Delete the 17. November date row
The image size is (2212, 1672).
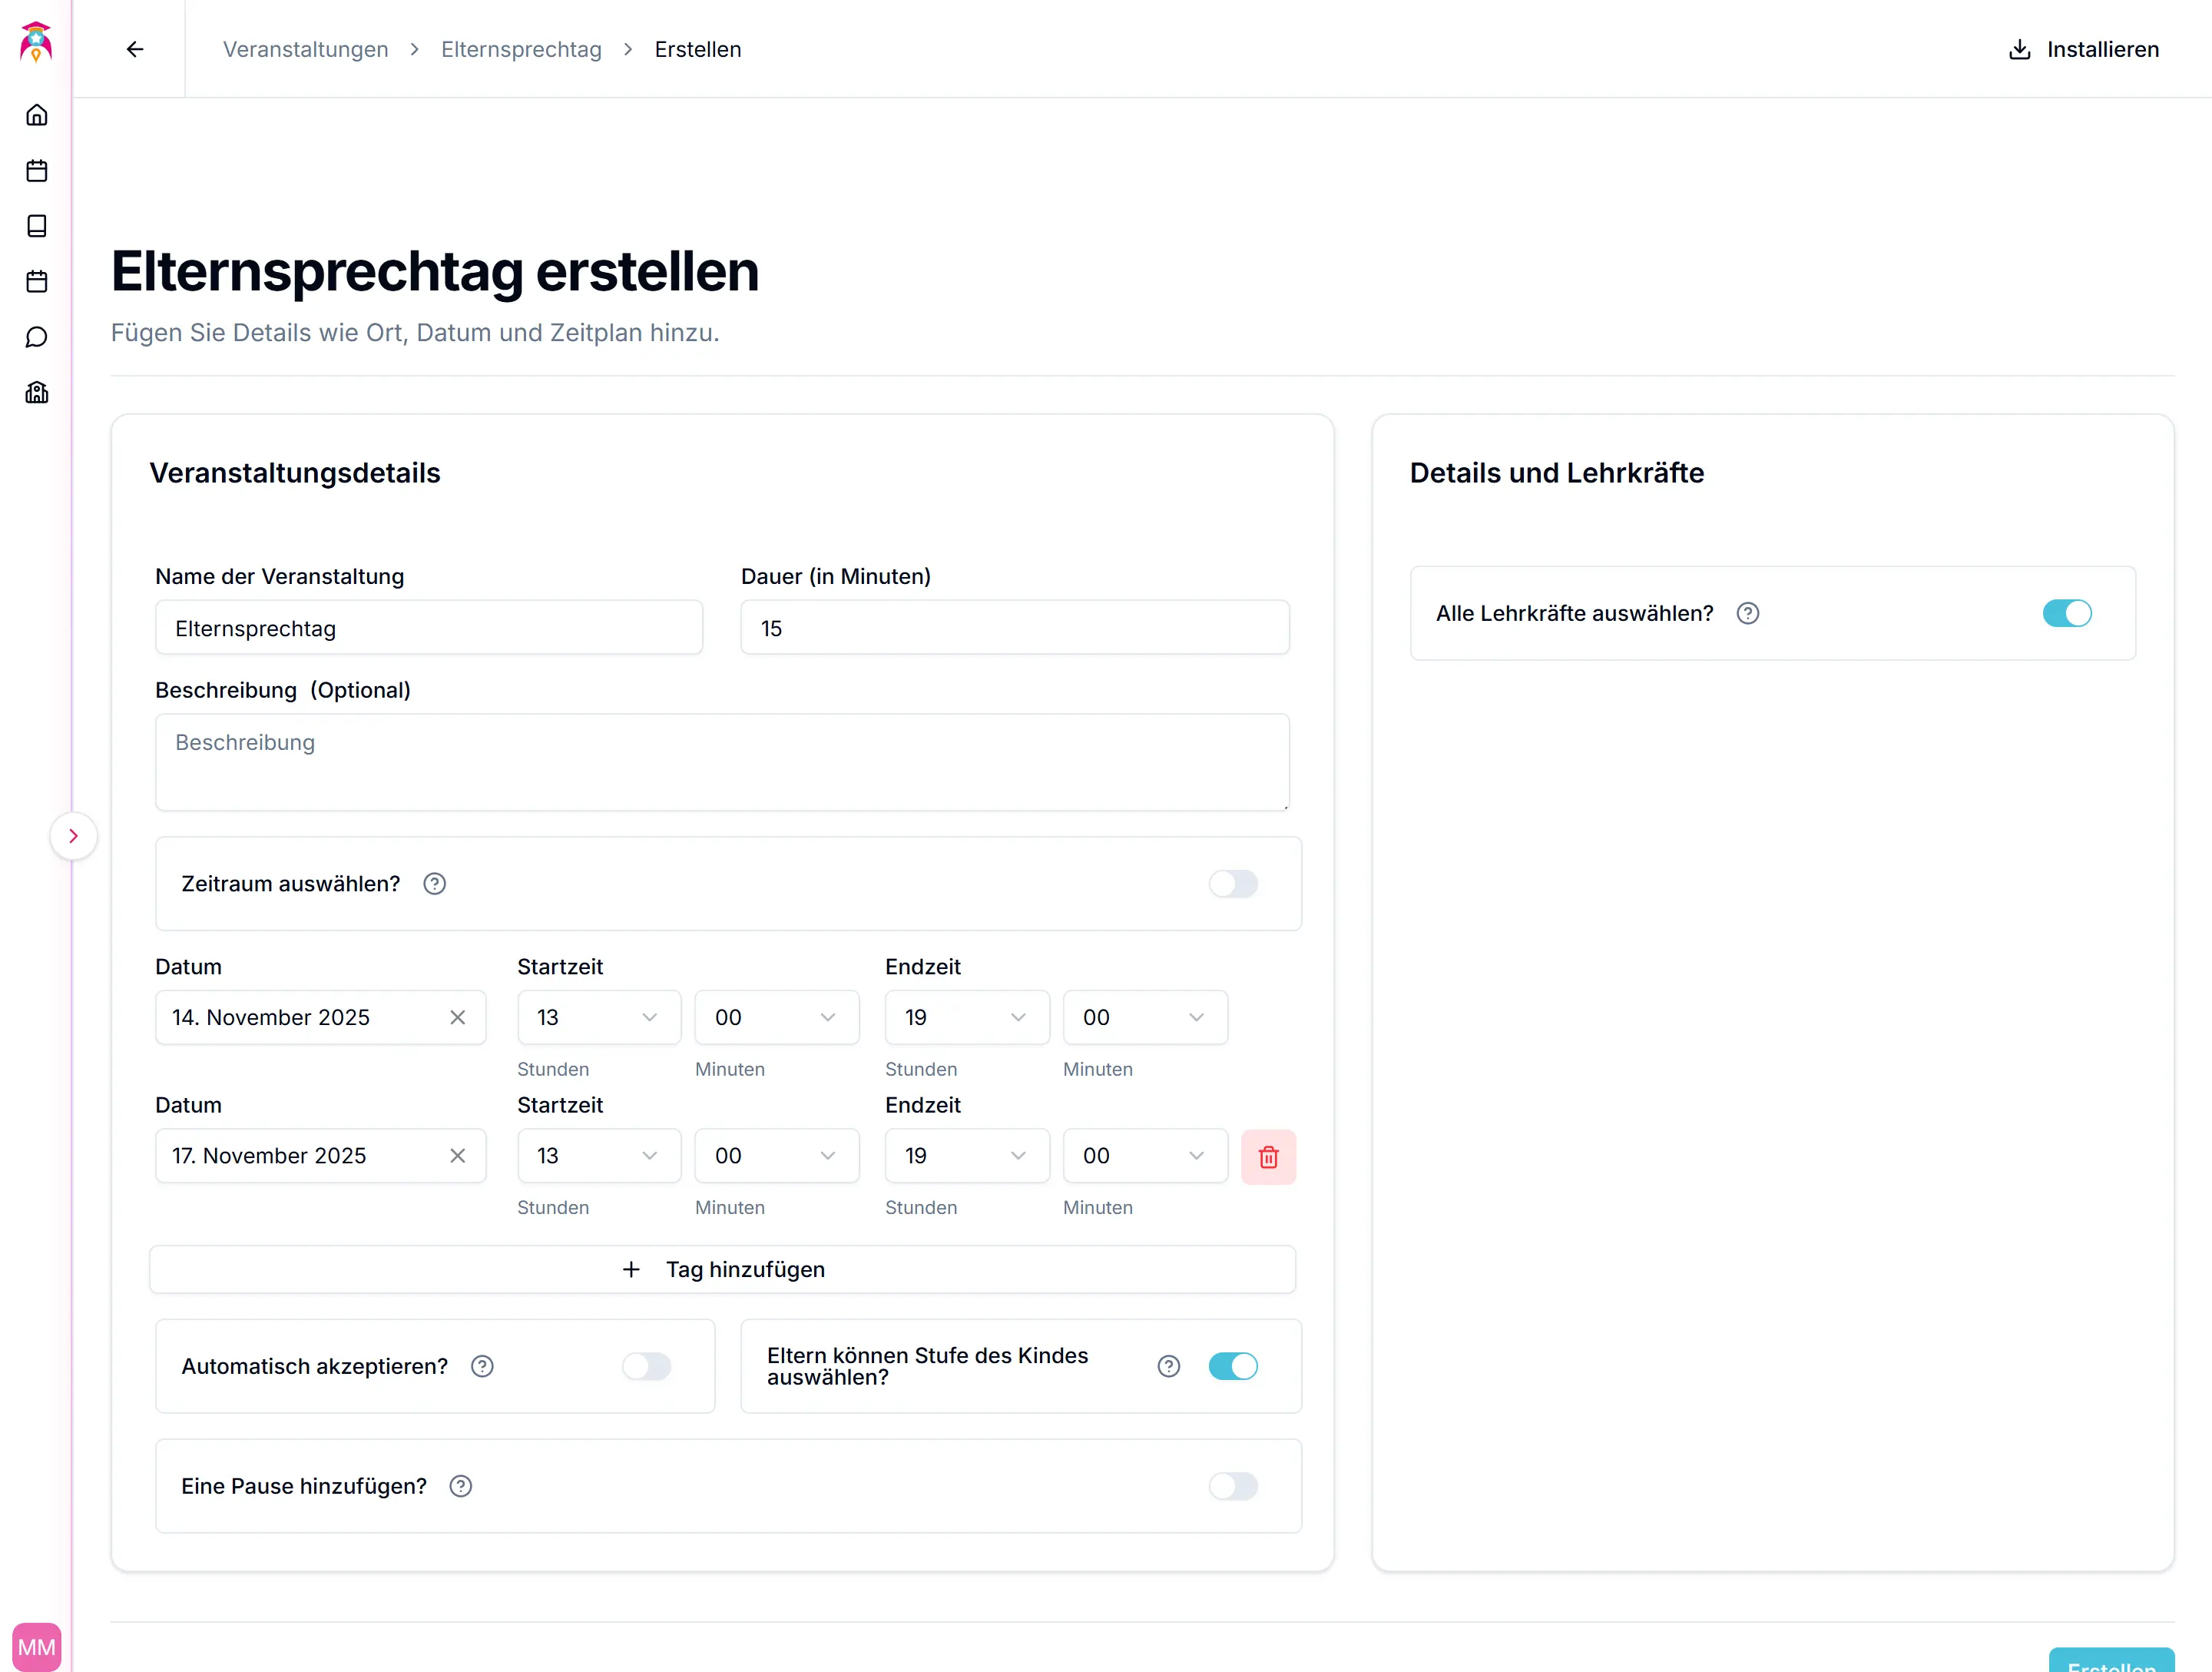(1268, 1156)
